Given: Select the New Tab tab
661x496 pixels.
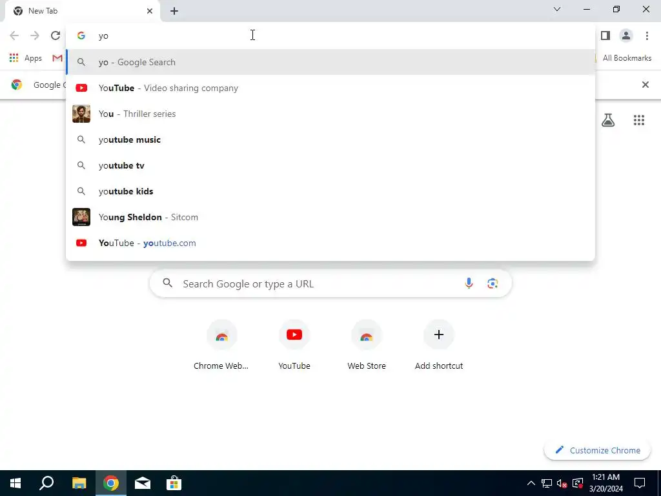Looking at the screenshot, I should (83, 11).
